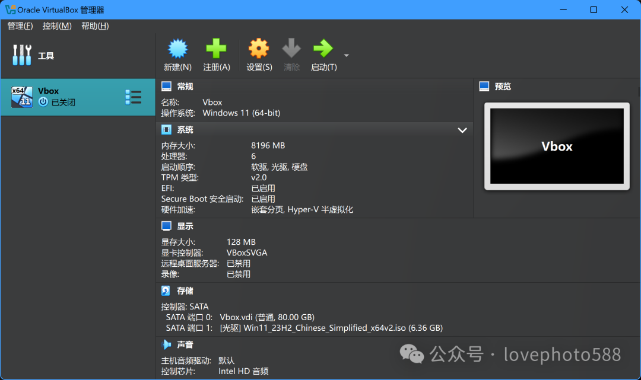Viewport: 641px width, 380px height.
Task: Click the greyed 清除 discard arrow icon
Action: pos(291,48)
